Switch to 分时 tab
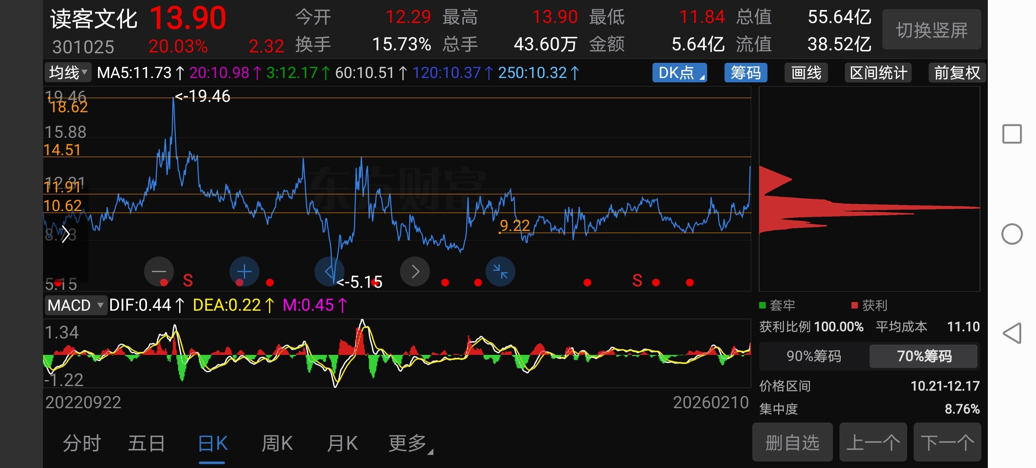 (82, 444)
